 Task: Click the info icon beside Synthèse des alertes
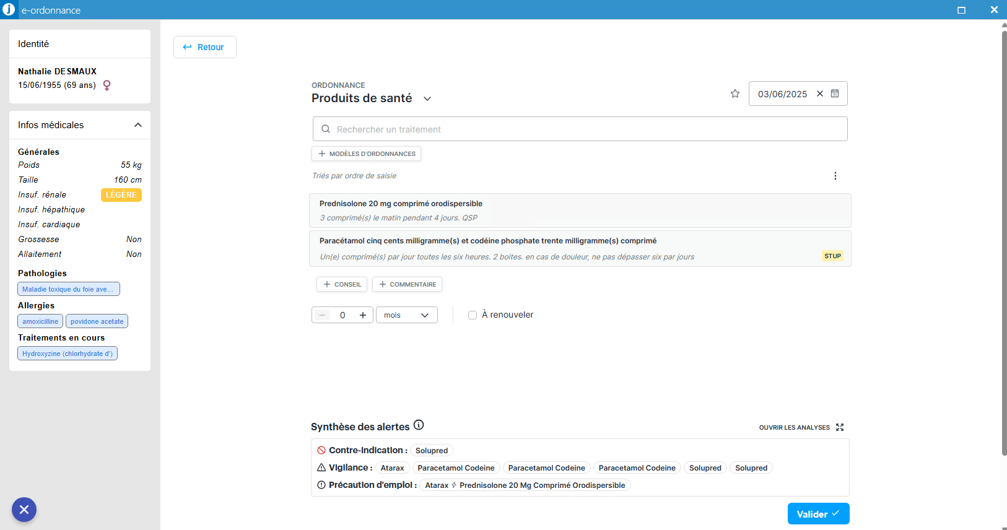(419, 425)
